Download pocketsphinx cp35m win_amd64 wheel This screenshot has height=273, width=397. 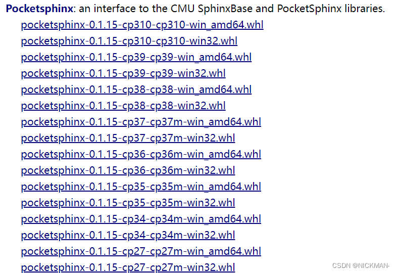141,187
